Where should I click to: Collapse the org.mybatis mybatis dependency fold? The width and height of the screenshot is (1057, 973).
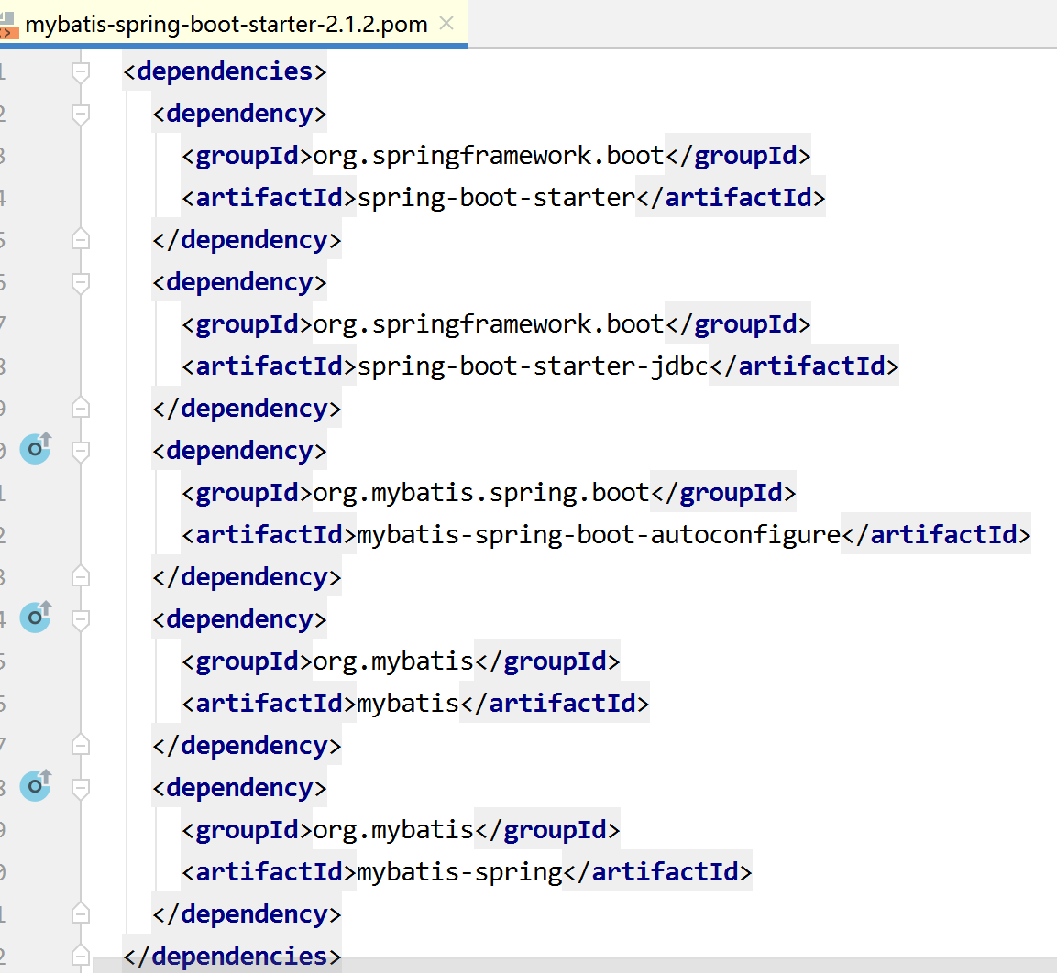tap(81, 620)
